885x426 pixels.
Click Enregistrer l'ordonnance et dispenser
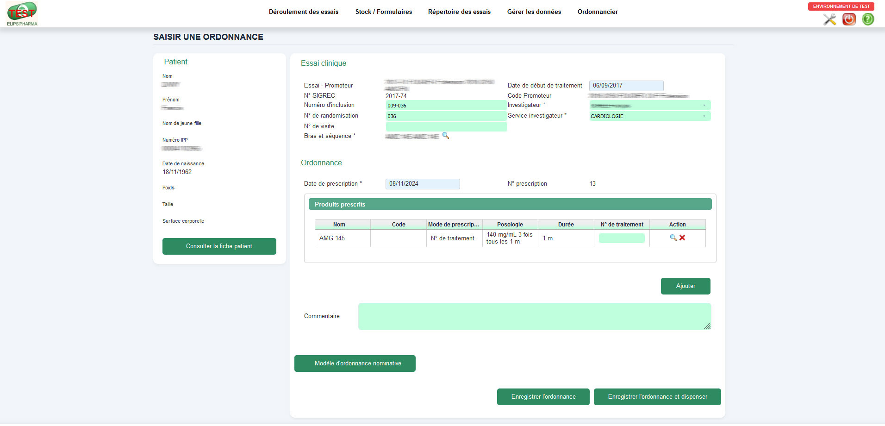coord(657,397)
